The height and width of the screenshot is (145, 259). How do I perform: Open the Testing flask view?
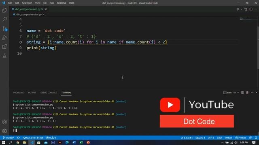(x=4, y=56)
